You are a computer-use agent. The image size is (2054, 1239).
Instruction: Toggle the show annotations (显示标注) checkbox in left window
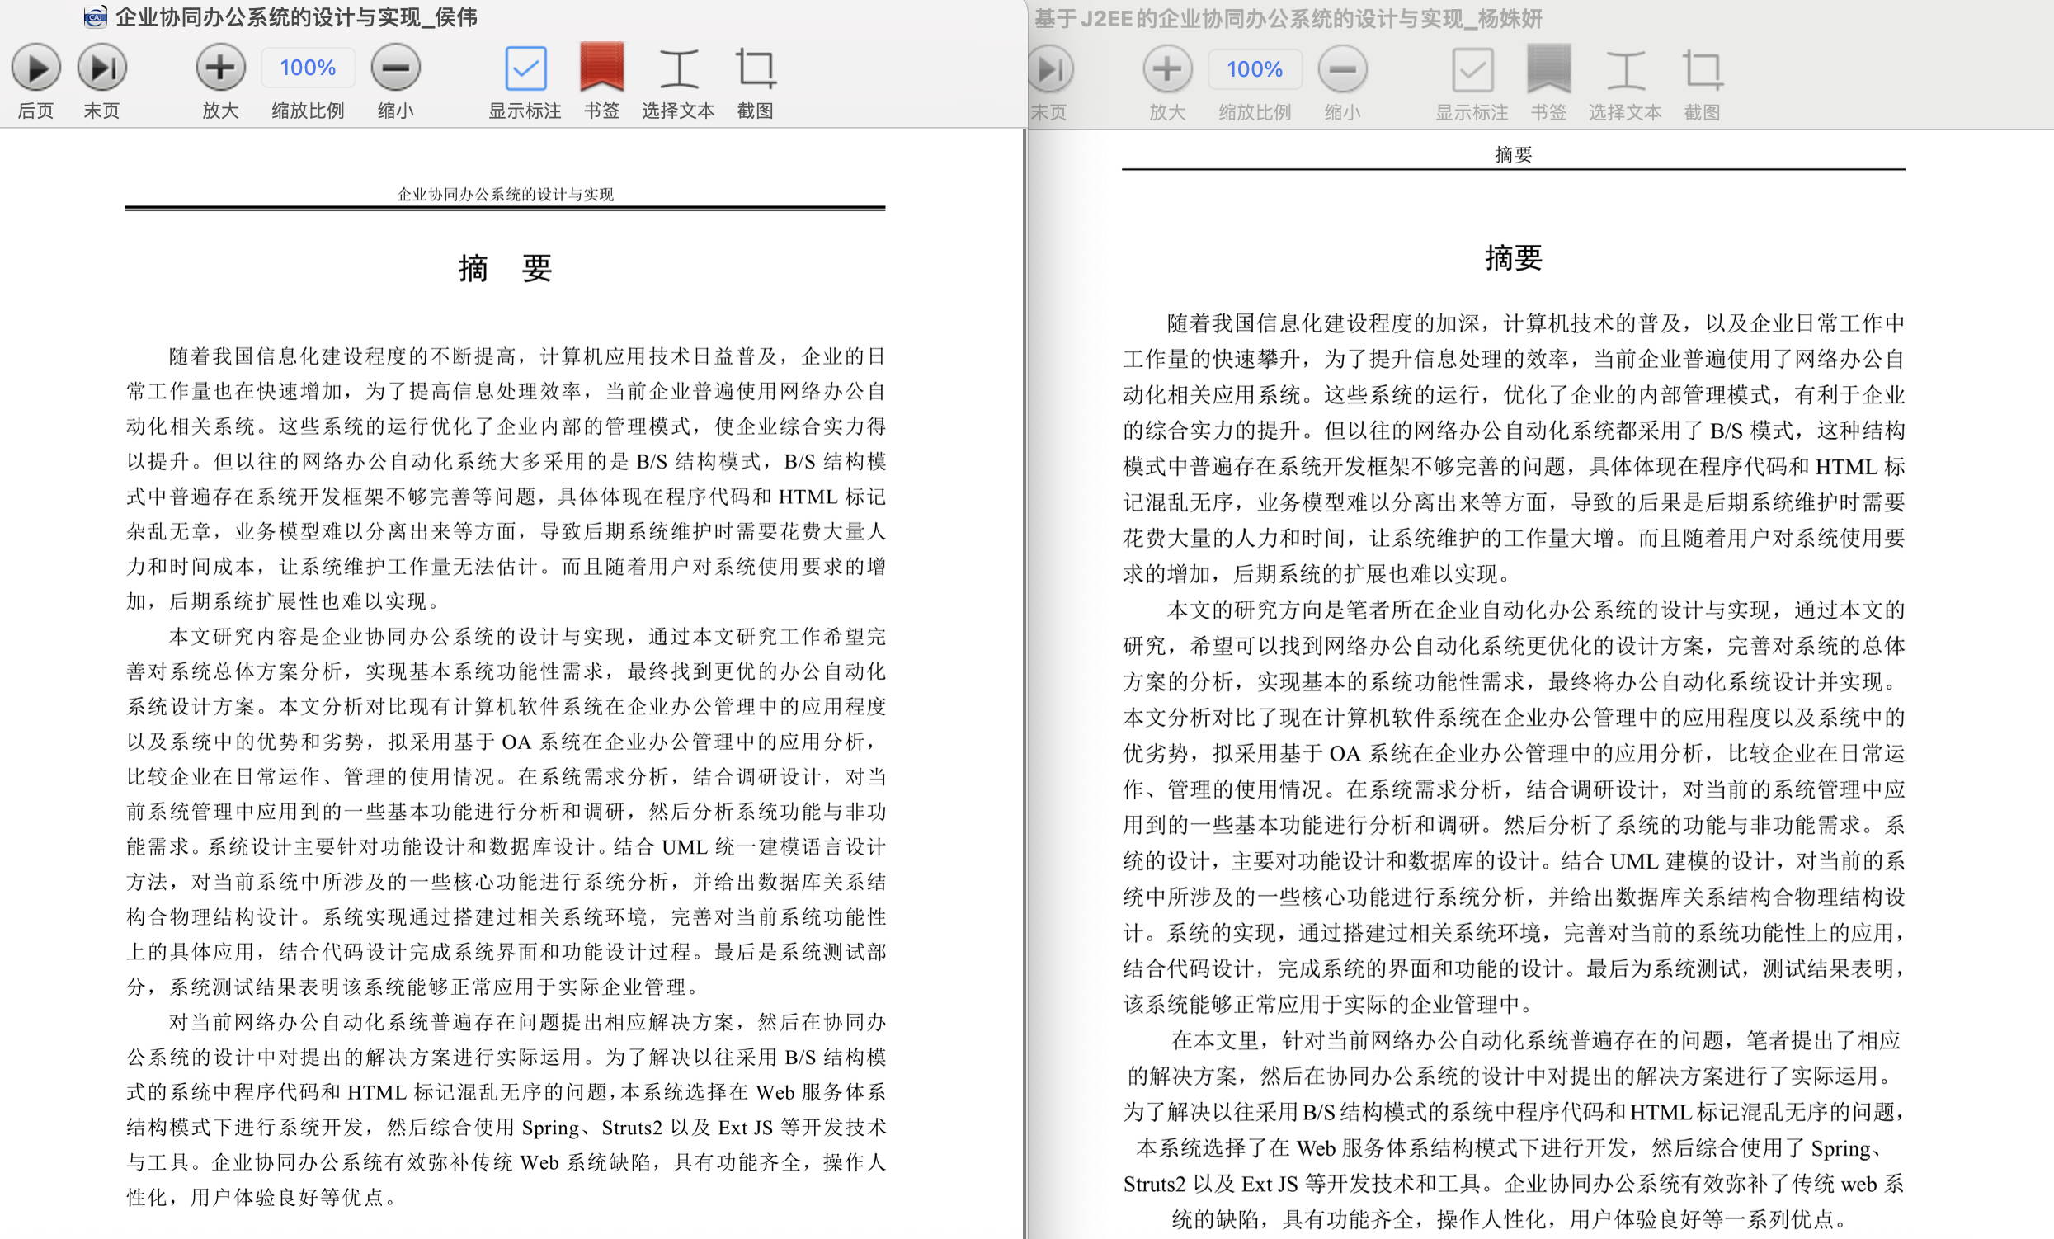(525, 68)
